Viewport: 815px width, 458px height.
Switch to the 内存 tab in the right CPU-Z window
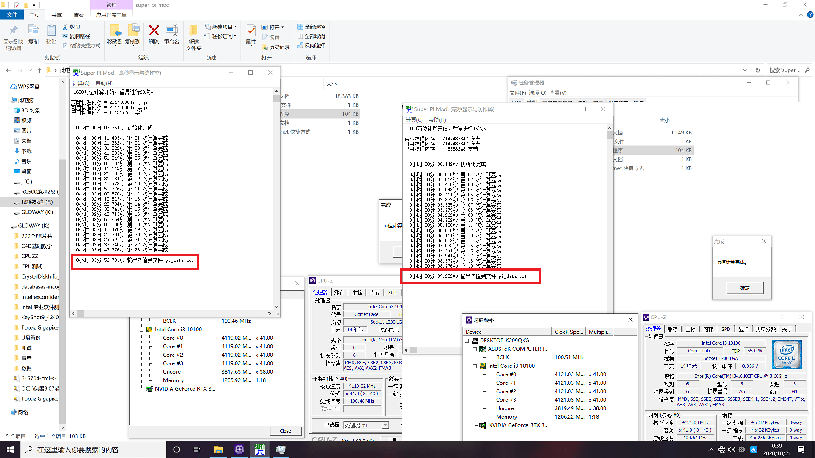point(708,329)
